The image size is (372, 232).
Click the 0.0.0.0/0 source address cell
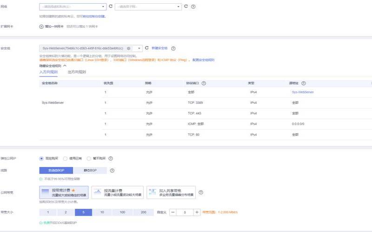pyautogui.click(x=298, y=124)
